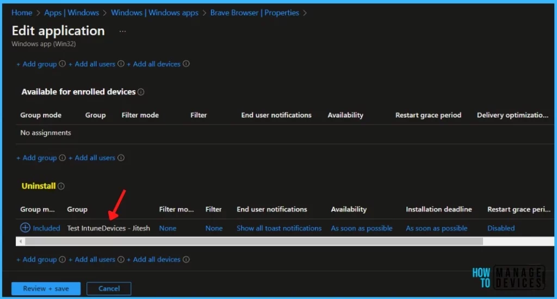Viewport: 557px width, 299px height.
Task: Open Show all toast notifications setting
Action: (x=279, y=228)
